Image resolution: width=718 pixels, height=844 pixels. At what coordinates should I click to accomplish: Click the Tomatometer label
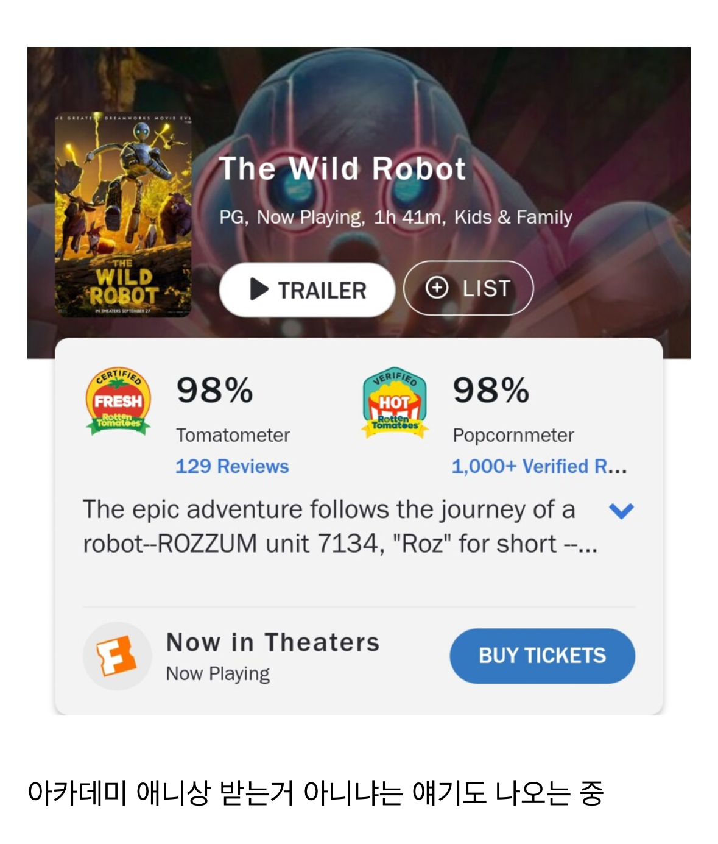click(233, 435)
